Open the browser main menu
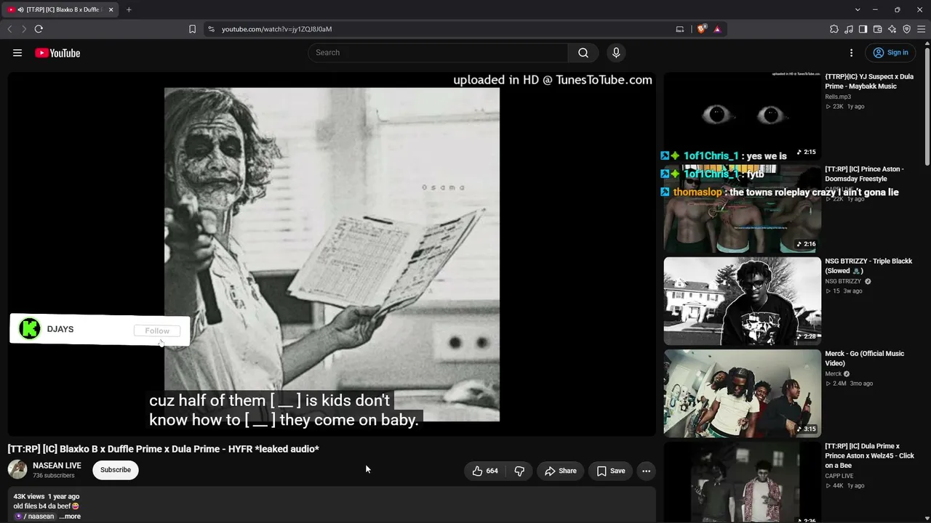 [921, 29]
